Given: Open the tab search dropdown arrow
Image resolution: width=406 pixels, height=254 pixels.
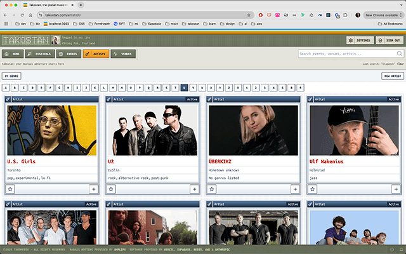Looking at the screenshot, I should (x=401, y=5).
